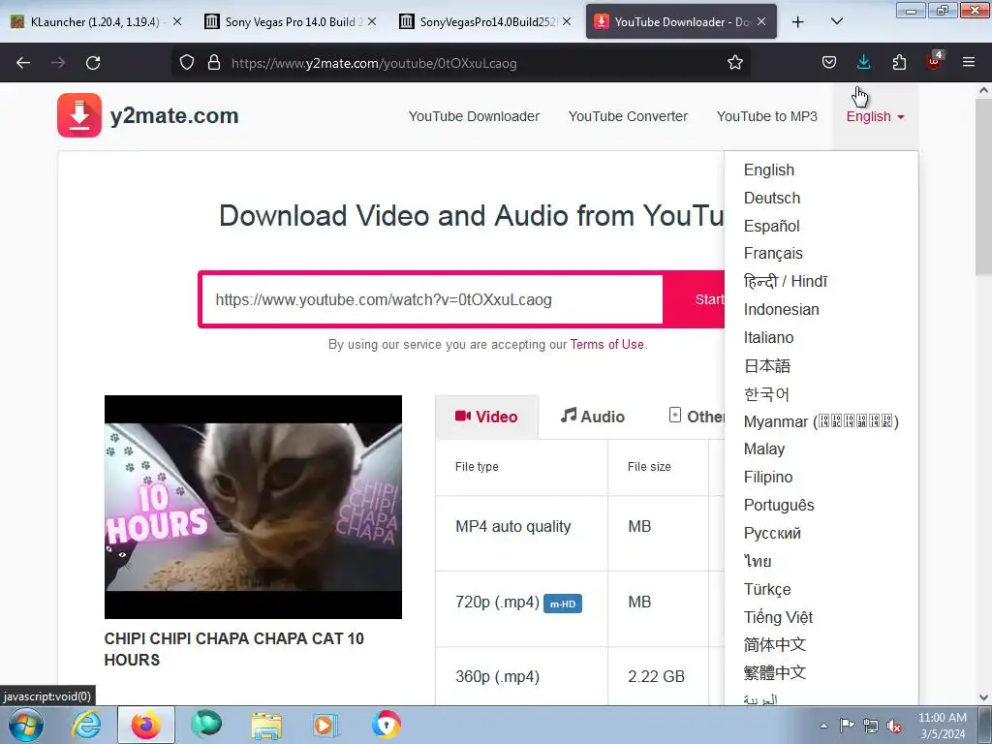
Task: Choose Indonesian from language list
Action: pyautogui.click(x=782, y=309)
